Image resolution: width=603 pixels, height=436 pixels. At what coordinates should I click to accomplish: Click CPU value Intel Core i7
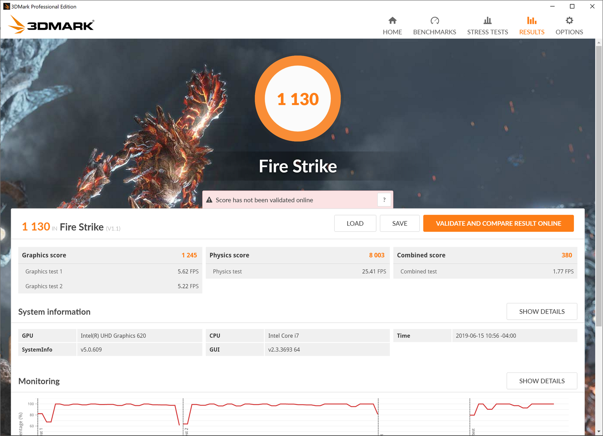pyautogui.click(x=284, y=336)
